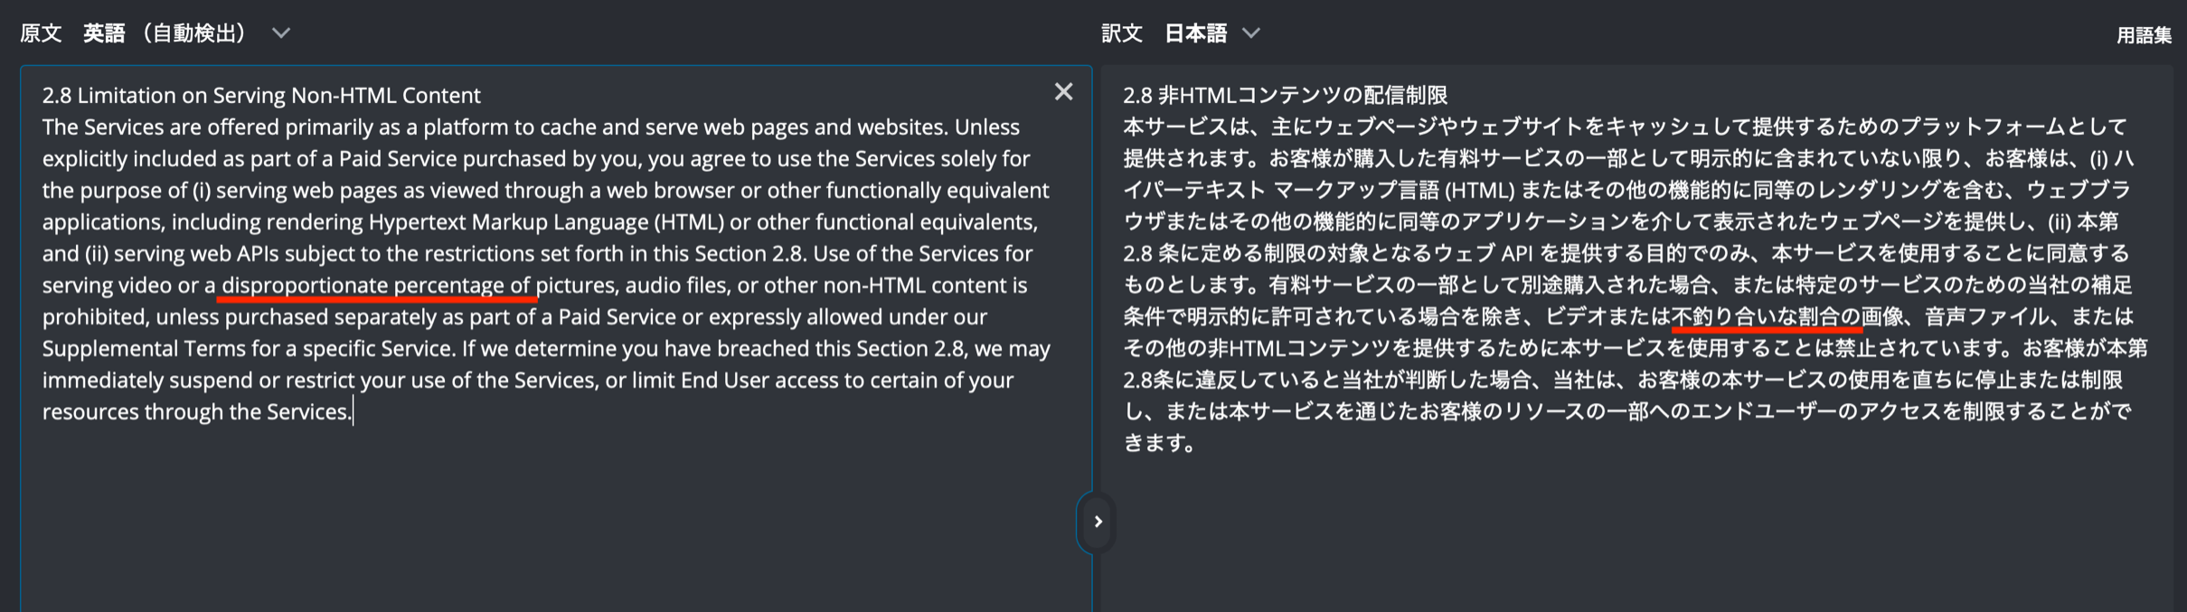Click the 日本語 target language label
The height and width of the screenshot is (612, 2187).
tap(1195, 33)
